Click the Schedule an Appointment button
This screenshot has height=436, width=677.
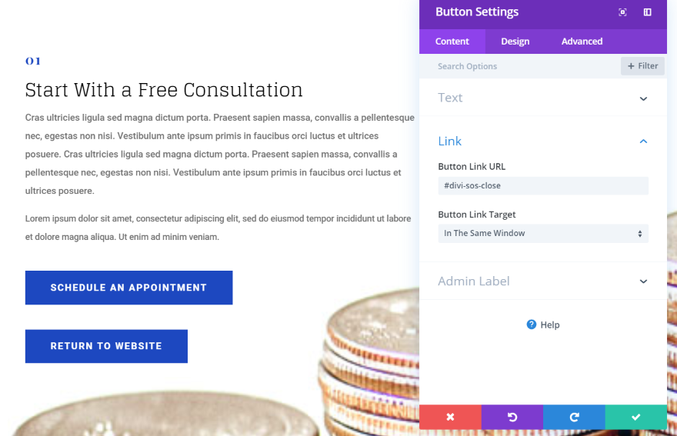point(128,288)
